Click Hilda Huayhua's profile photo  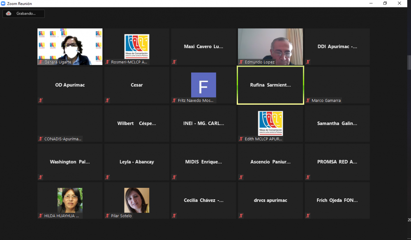[70, 200]
